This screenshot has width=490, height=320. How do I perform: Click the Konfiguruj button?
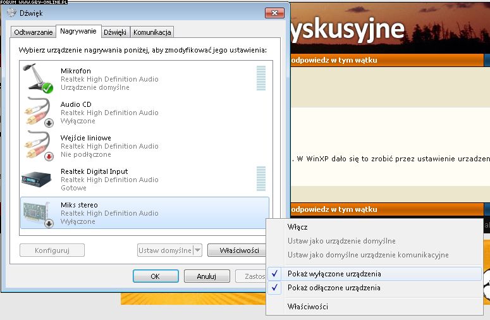click(52, 250)
